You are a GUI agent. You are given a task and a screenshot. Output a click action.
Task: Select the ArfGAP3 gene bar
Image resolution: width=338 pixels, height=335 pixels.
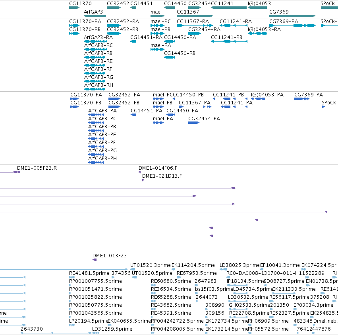point(95,16)
